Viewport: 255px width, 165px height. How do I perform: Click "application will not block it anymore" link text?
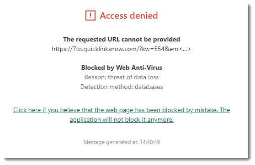(x=122, y=120)
